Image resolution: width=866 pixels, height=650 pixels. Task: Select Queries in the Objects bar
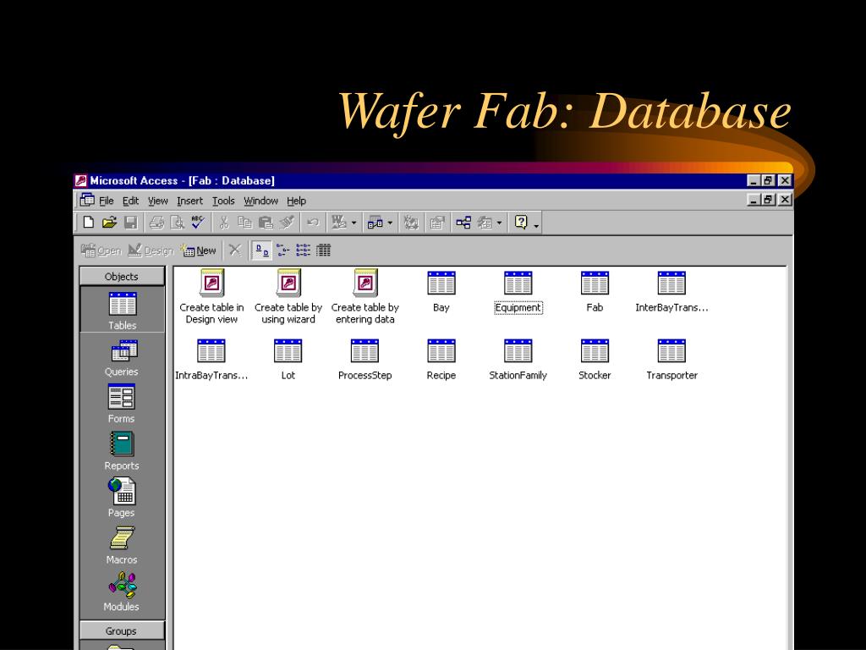coord(122,358)
